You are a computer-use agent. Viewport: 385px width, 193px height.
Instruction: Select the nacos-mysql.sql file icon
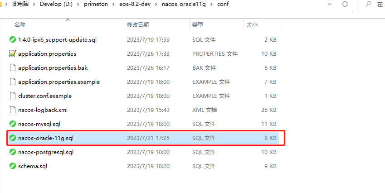[13, 124]
